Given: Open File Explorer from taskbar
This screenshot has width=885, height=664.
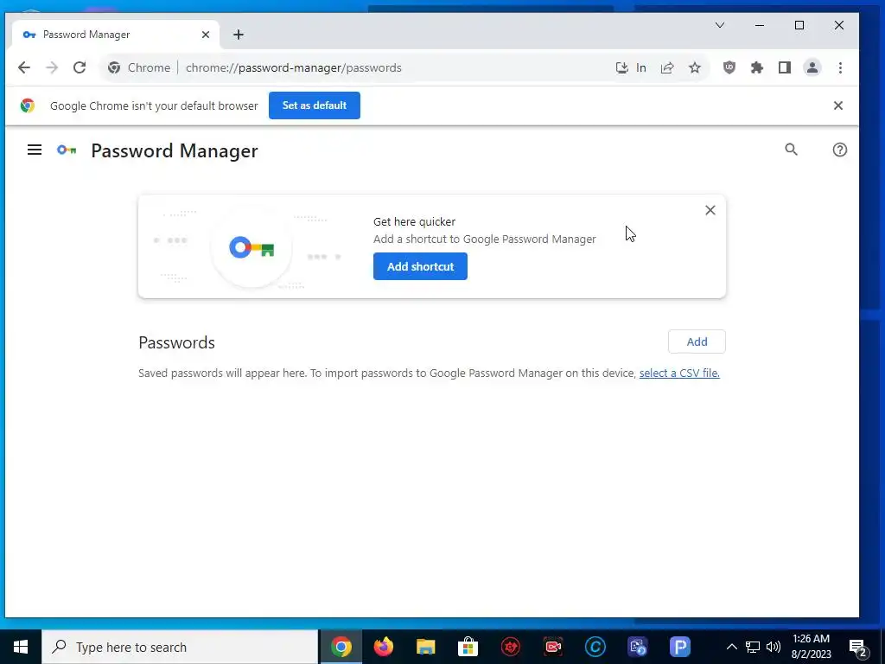Looking at the screenshot, I should [425, 647].
